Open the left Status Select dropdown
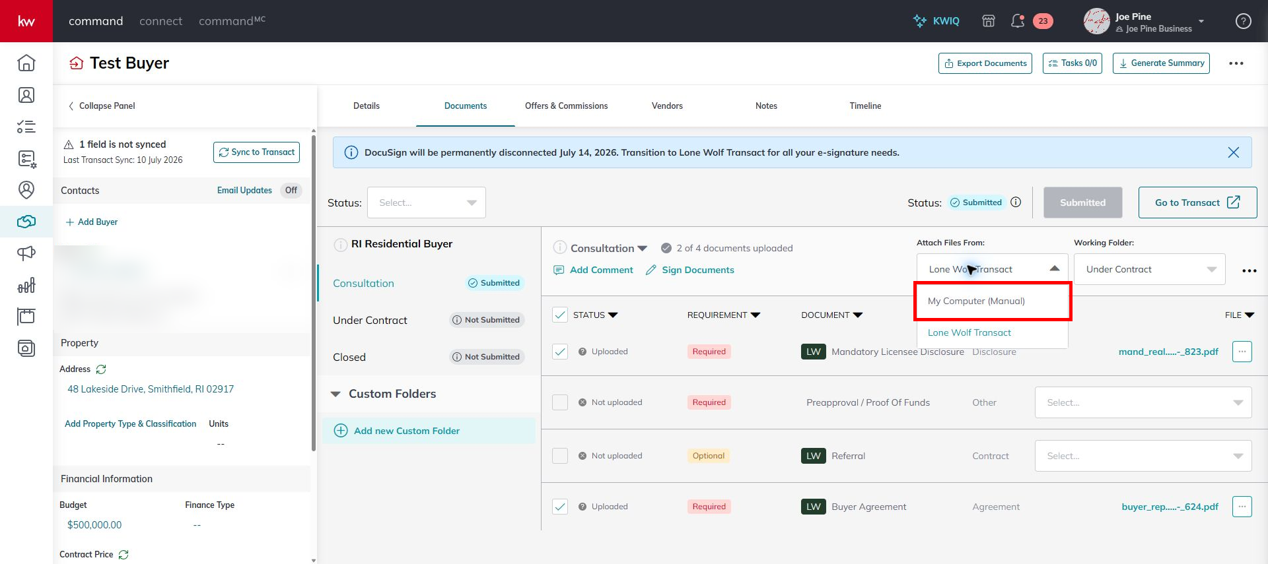1268x564 pixels. 427,203
